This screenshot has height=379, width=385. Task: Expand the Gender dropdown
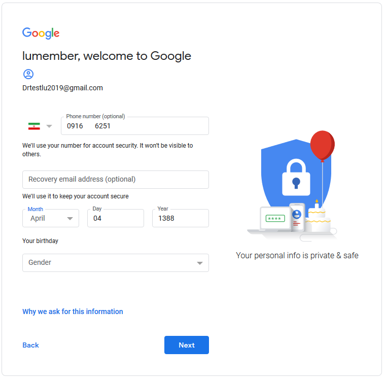coord(116,263)
